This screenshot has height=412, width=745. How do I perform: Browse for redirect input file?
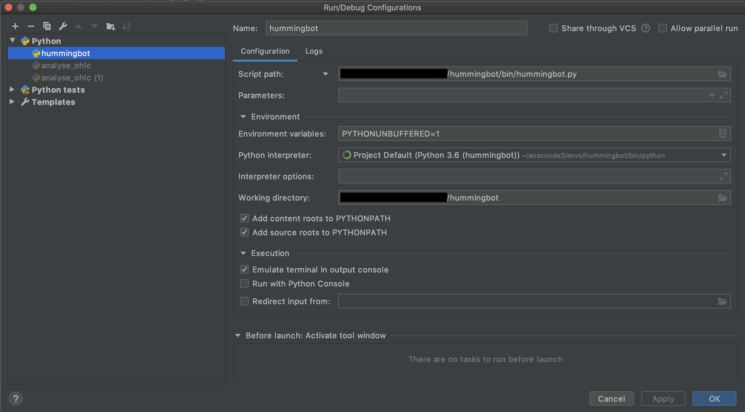[x=722, y=301]
